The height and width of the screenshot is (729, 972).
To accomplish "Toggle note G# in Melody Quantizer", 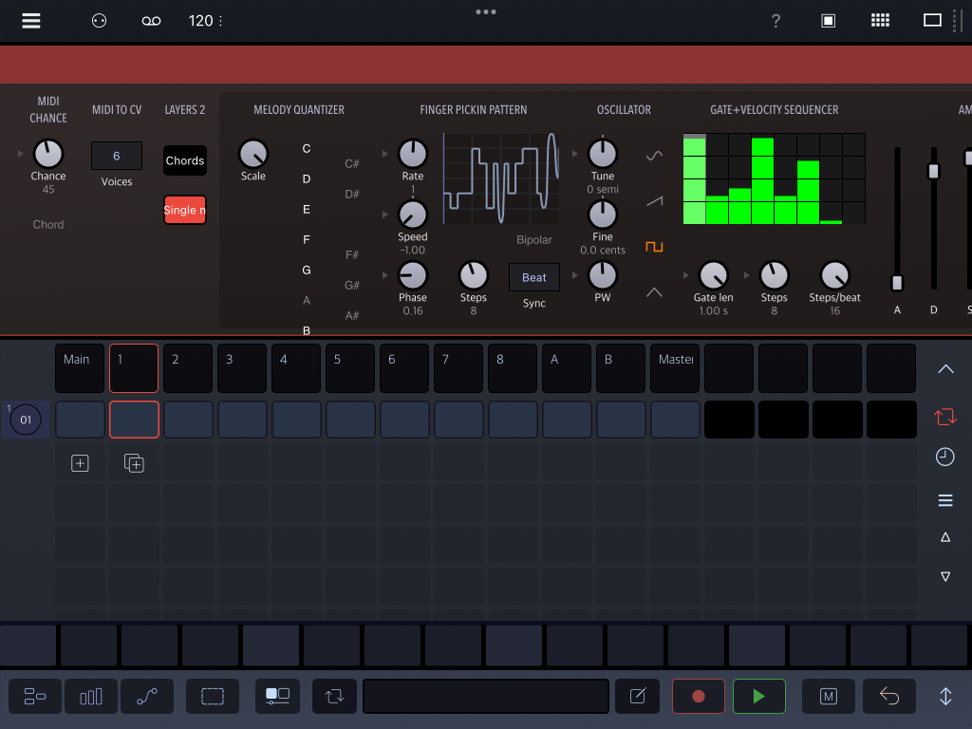I will [x=352, y=285].
